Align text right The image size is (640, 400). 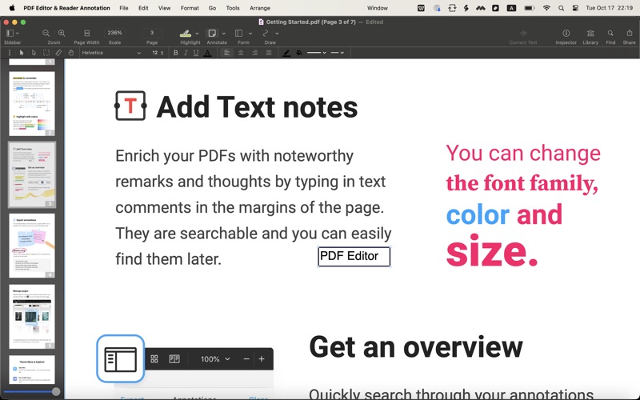(254, 53)
